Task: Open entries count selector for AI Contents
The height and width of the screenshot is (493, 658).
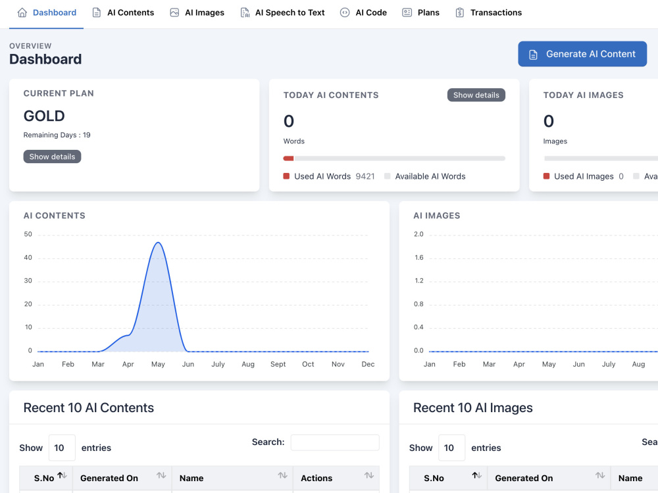Action: point(62,448)
